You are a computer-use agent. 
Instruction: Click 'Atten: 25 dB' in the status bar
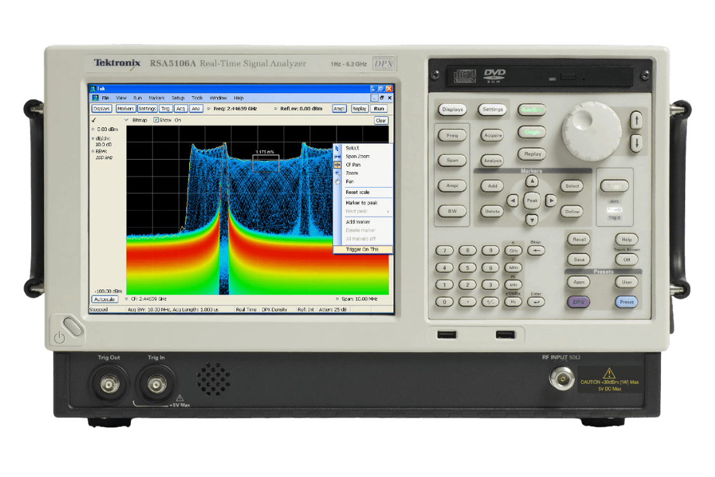click(x=332, y=310)
